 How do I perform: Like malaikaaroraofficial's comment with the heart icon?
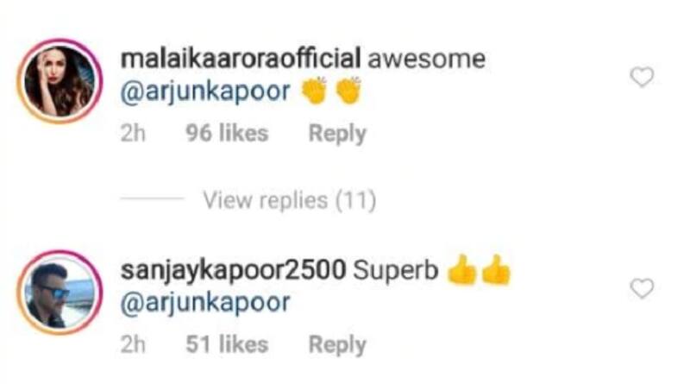pyautogui.click(x=642, y=77)
